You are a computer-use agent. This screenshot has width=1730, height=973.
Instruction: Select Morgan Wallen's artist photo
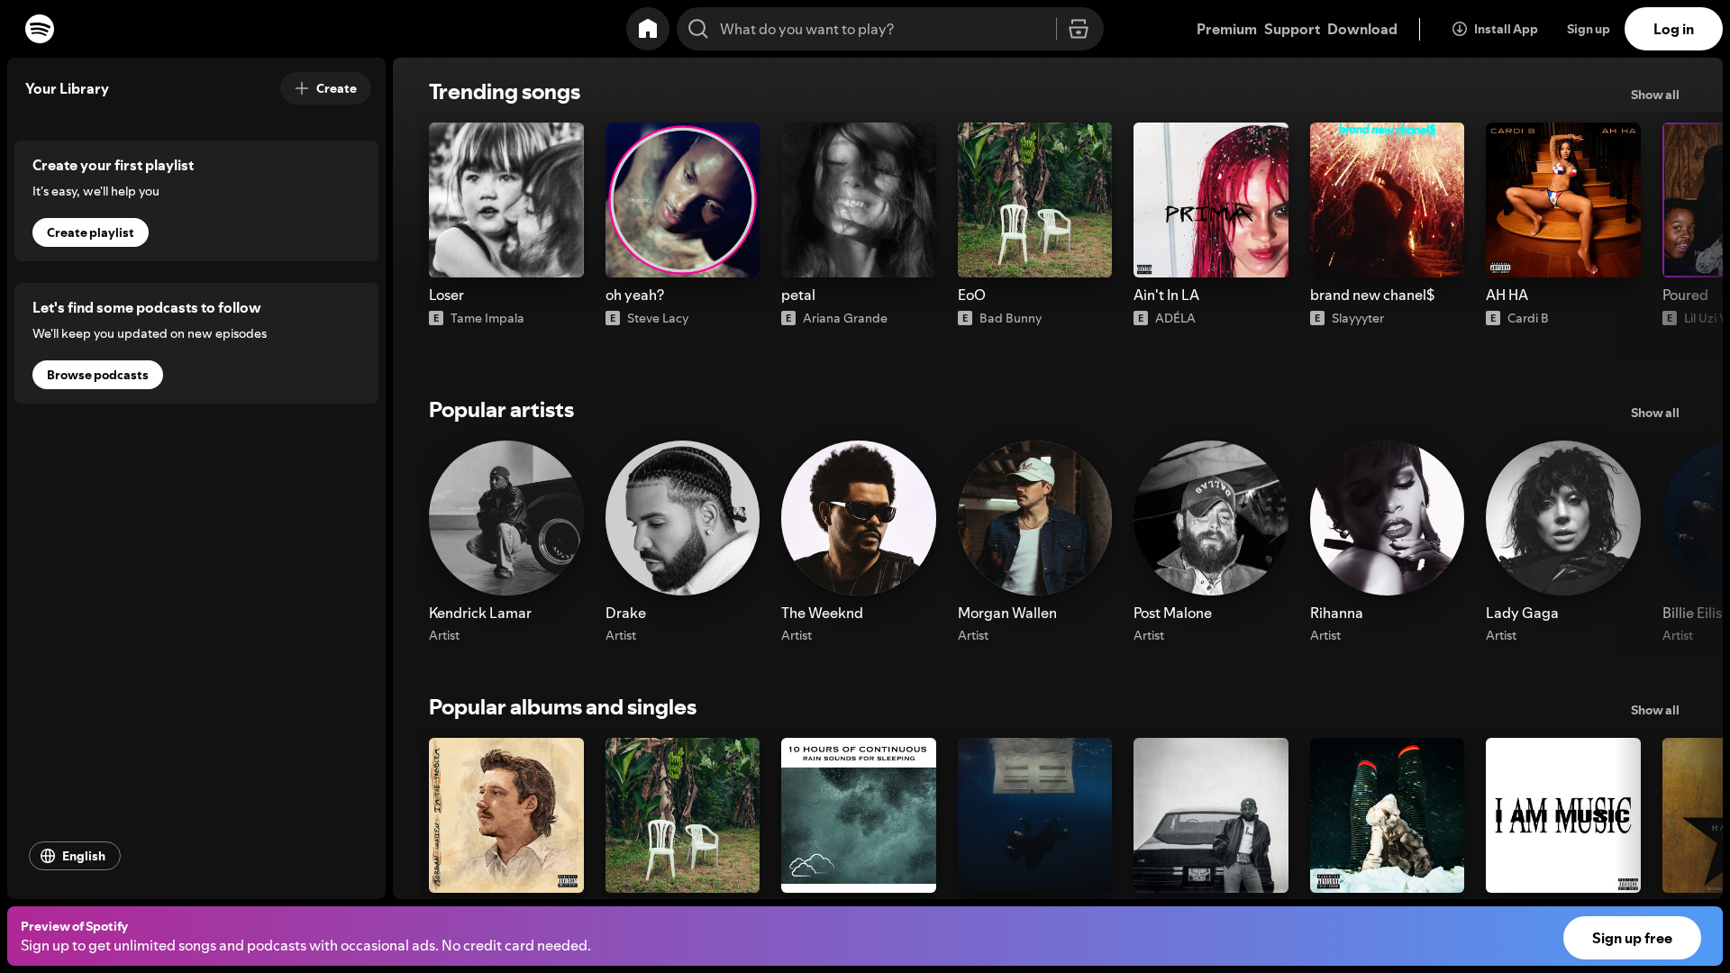(x=1034, y=518)
